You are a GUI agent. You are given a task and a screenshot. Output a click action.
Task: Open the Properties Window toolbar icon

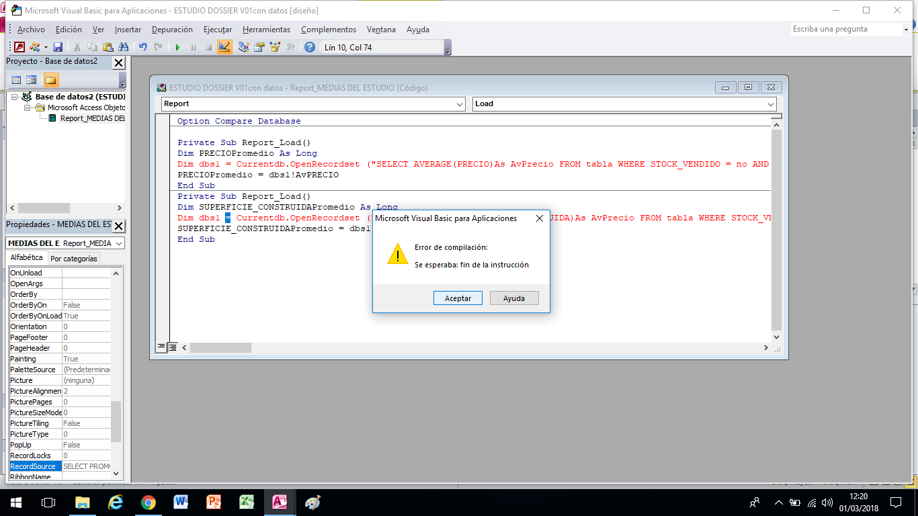(x=259, y=47)
